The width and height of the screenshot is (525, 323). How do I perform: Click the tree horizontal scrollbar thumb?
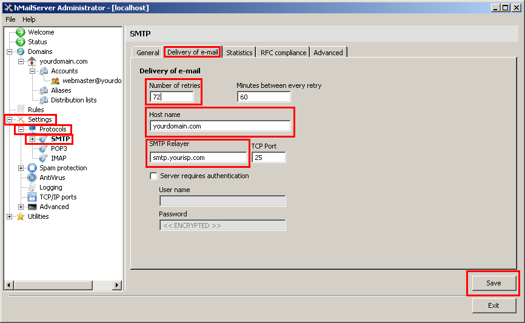click(x=53, y=285)
